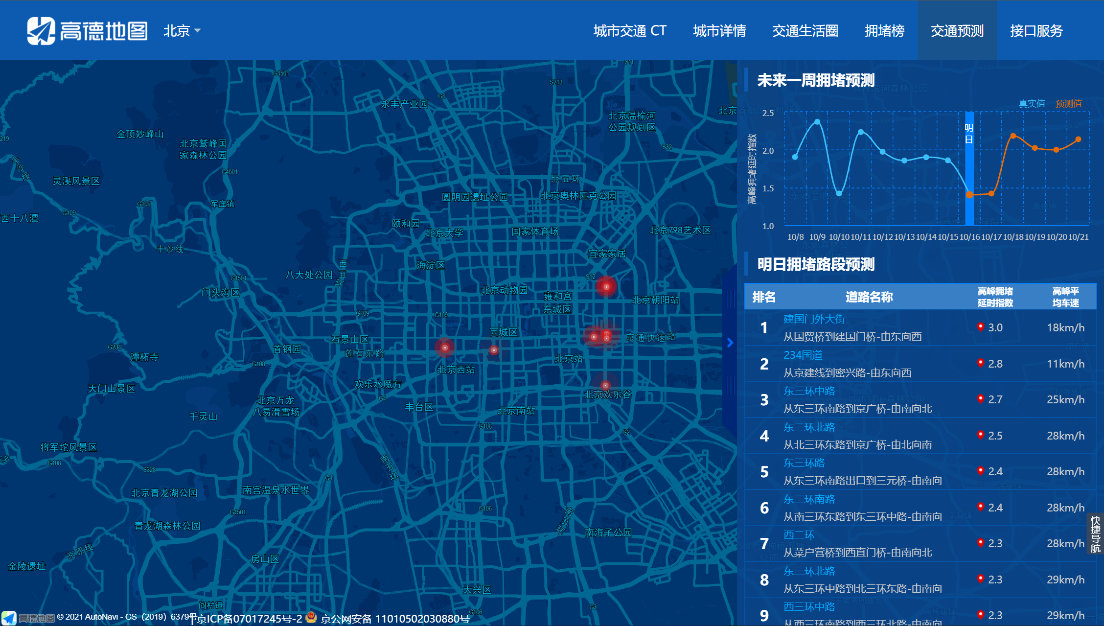
Task: Collapse the prediction panel with the arrow chevron
Action: [x=731, y=343]
